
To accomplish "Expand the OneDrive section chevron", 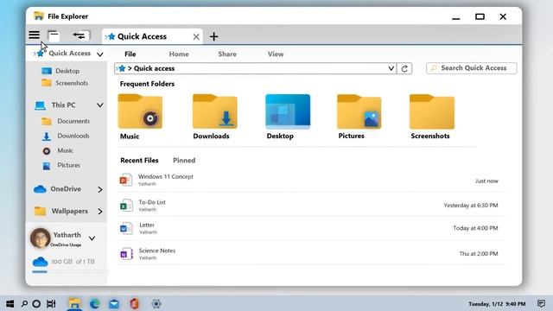I will pos(100,190).
